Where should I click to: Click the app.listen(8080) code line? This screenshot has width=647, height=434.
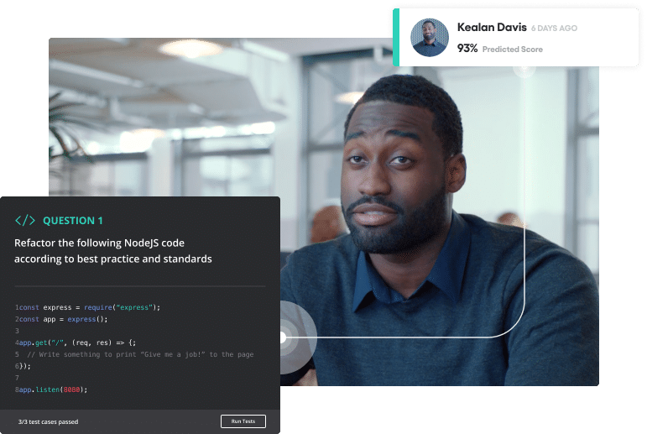51,390
